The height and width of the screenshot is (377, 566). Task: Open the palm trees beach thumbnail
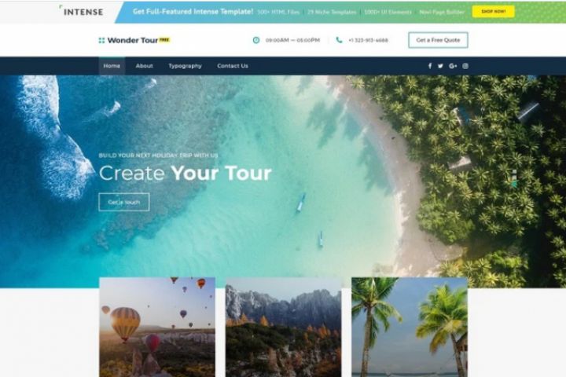[410, 328]
